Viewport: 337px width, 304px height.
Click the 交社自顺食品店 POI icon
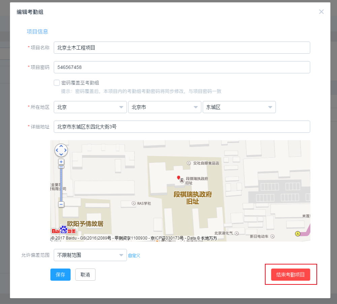coord(189,162)
